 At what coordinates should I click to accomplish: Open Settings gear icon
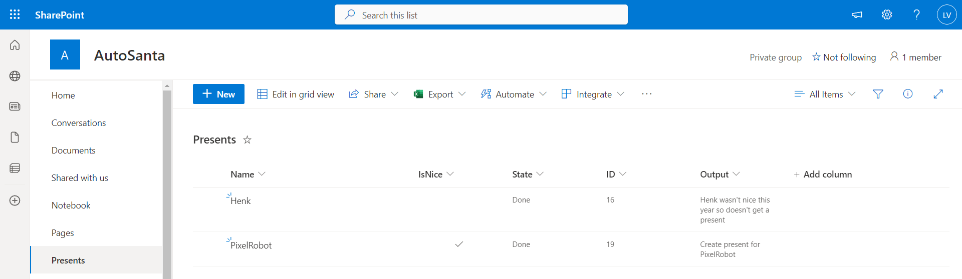(x=887, y=14)
